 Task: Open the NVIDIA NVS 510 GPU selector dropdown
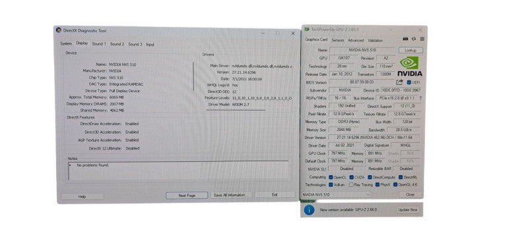[336, 194]
